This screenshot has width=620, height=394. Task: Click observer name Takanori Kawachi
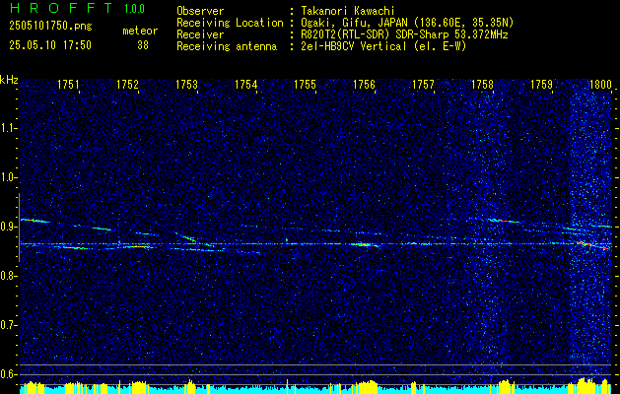click(x=348, y=11)
